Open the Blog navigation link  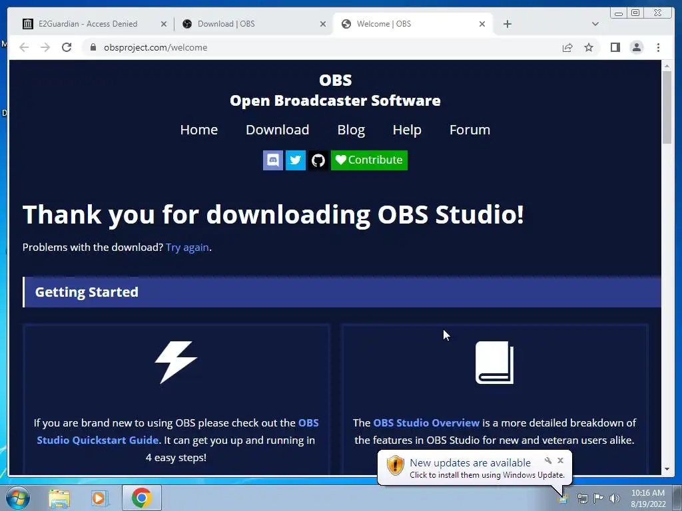pos(351,130)
